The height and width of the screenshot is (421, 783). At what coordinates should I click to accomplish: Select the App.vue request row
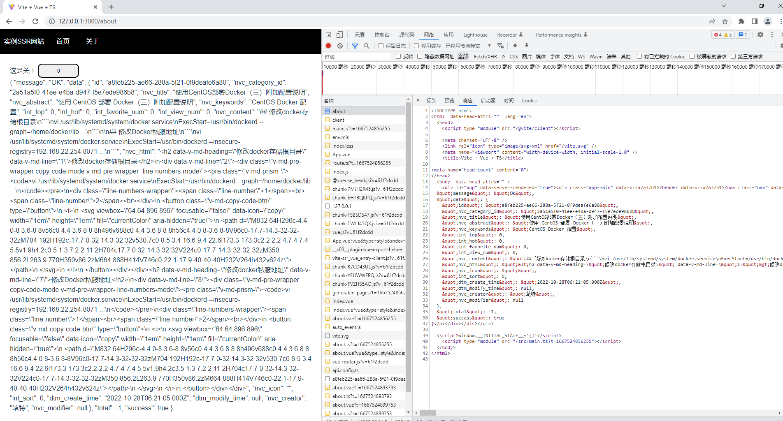click(364, 154)
